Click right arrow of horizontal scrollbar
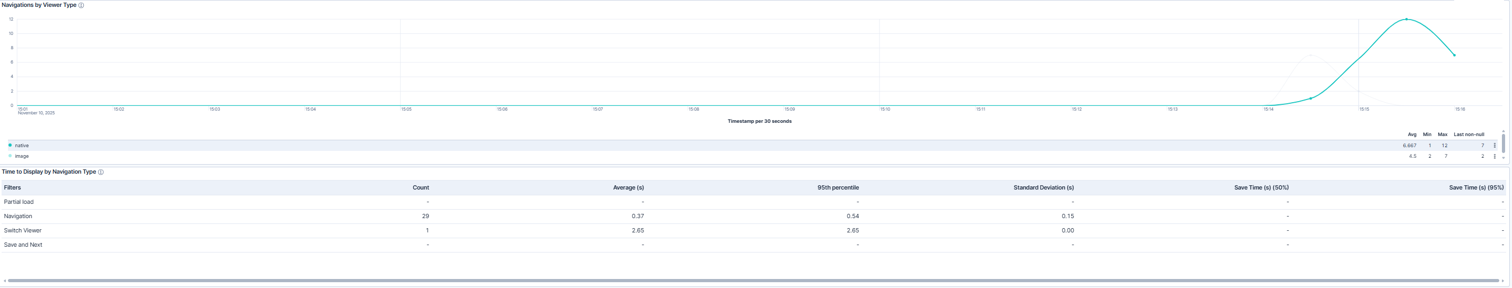 pos(1503,281)
